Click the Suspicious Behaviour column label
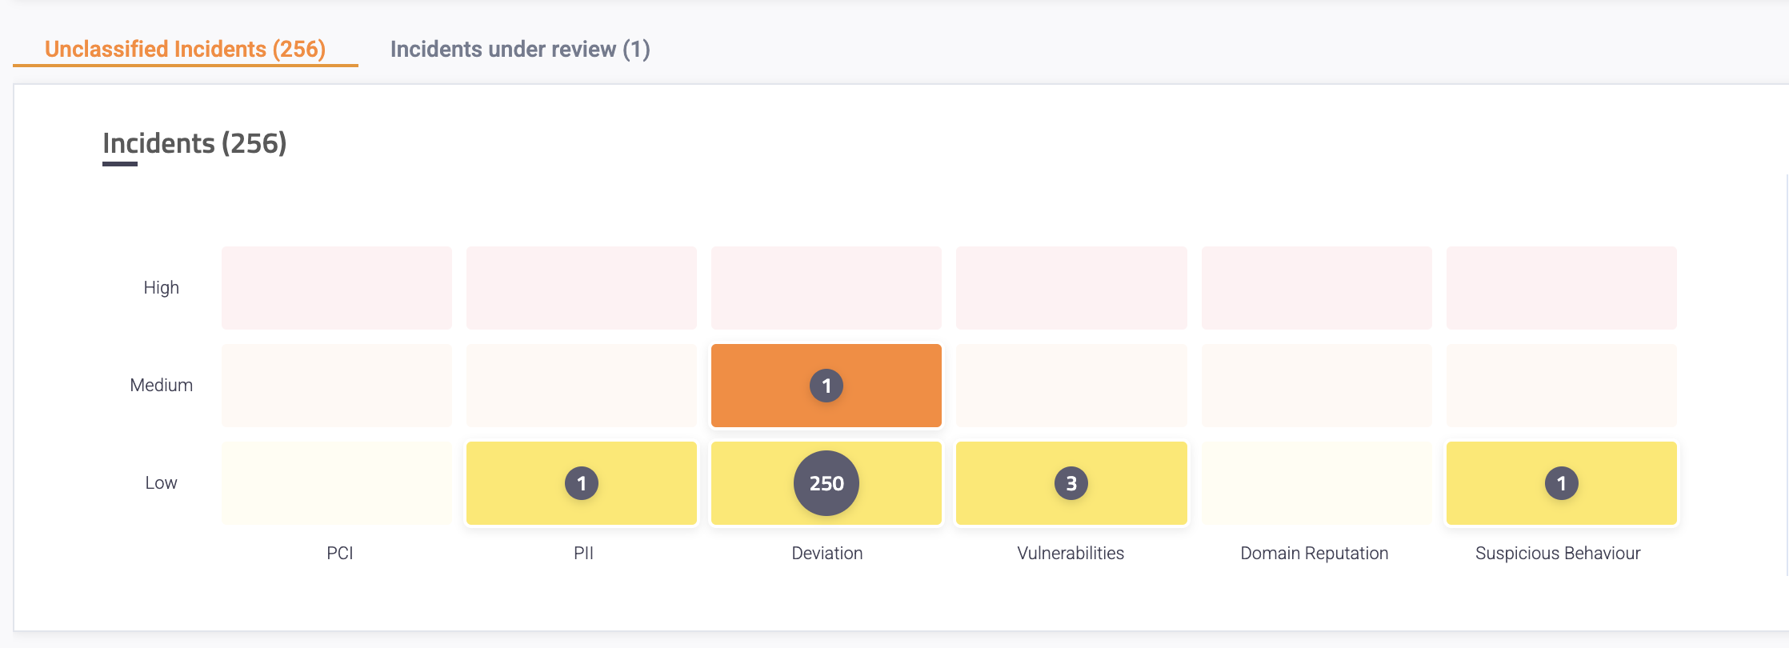The height and width of the screenshot is (648, 1789). coord(1558,554)
